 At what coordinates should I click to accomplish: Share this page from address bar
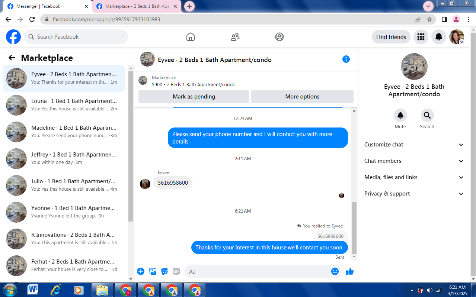418,19
